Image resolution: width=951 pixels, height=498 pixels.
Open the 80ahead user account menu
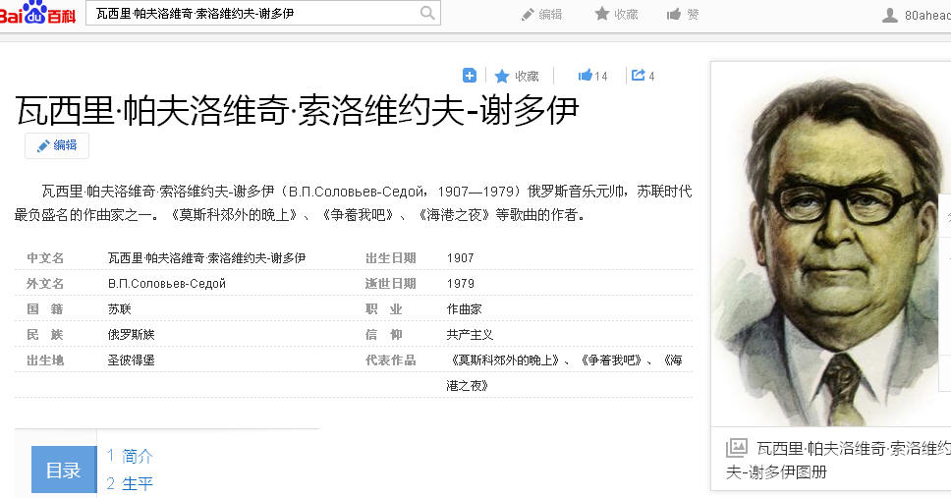(916, 15)
